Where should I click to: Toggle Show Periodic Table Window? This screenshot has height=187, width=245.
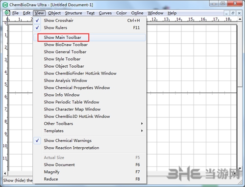(90, 102)
